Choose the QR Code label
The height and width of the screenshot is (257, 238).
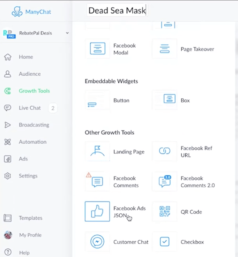[191, 212]
